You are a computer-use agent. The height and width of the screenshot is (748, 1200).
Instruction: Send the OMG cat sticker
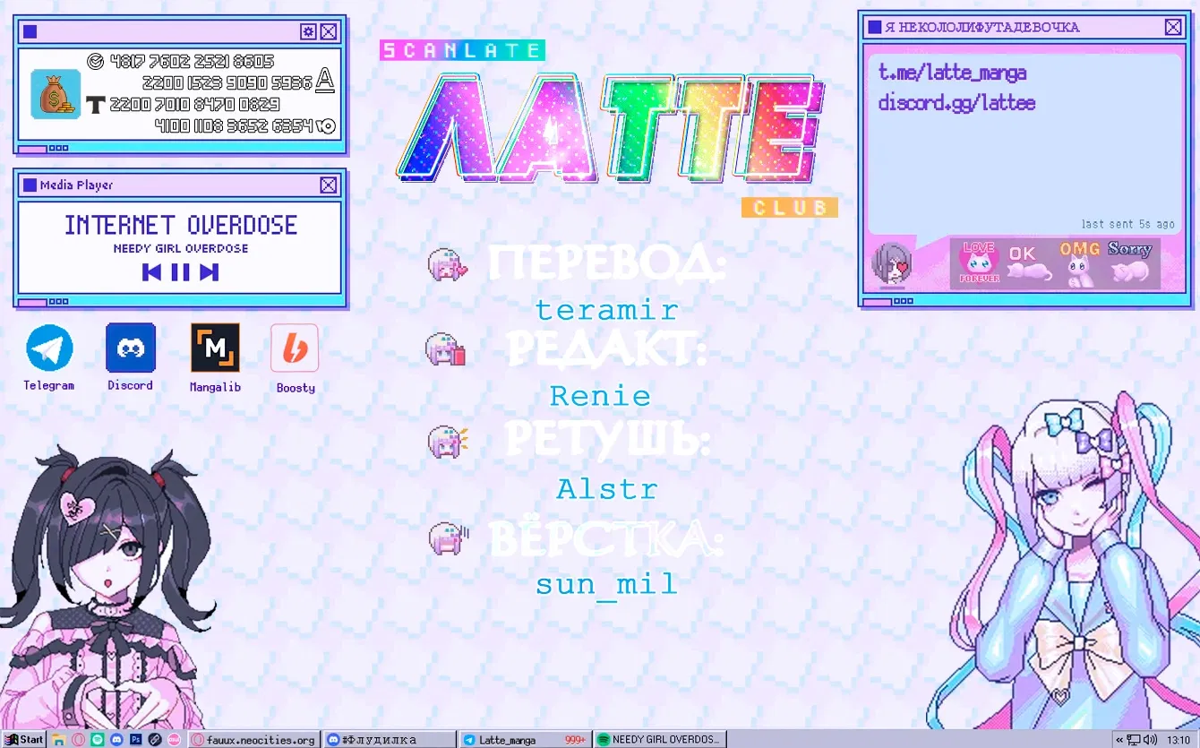click(x=1081, y=262)
